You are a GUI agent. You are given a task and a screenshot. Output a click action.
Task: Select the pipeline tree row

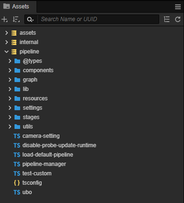point(92,52)
